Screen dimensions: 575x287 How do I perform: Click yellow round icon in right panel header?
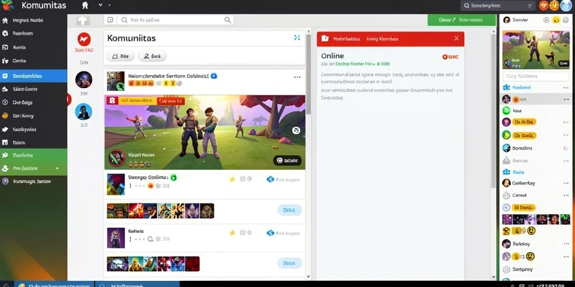[556, 20]
